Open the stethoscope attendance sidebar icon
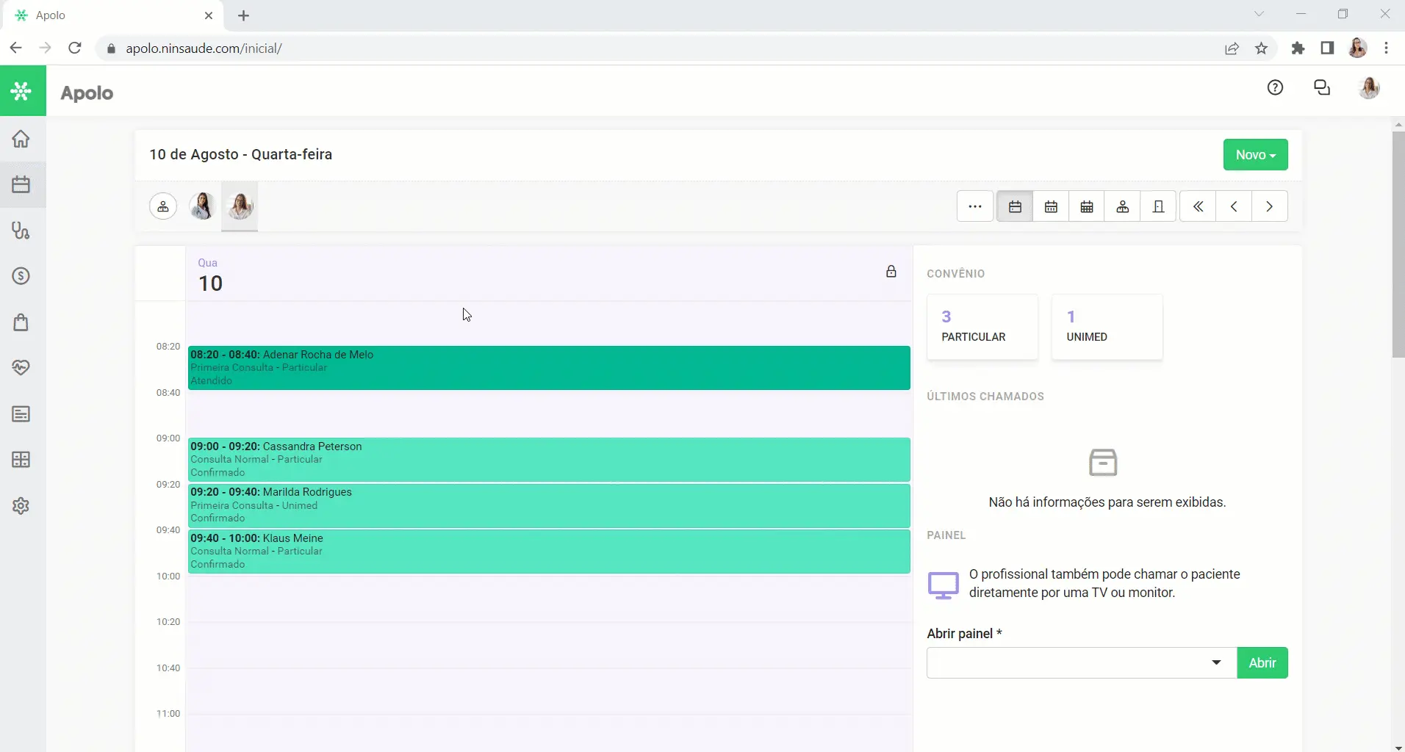Screen dimensions: 1405x752 point(21,231)
